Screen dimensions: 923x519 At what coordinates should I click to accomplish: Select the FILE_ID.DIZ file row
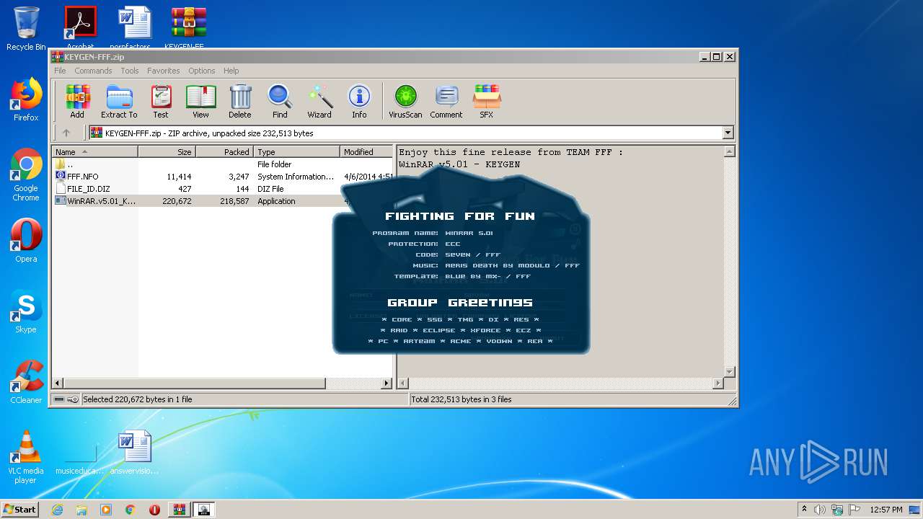tap(223, 189)
